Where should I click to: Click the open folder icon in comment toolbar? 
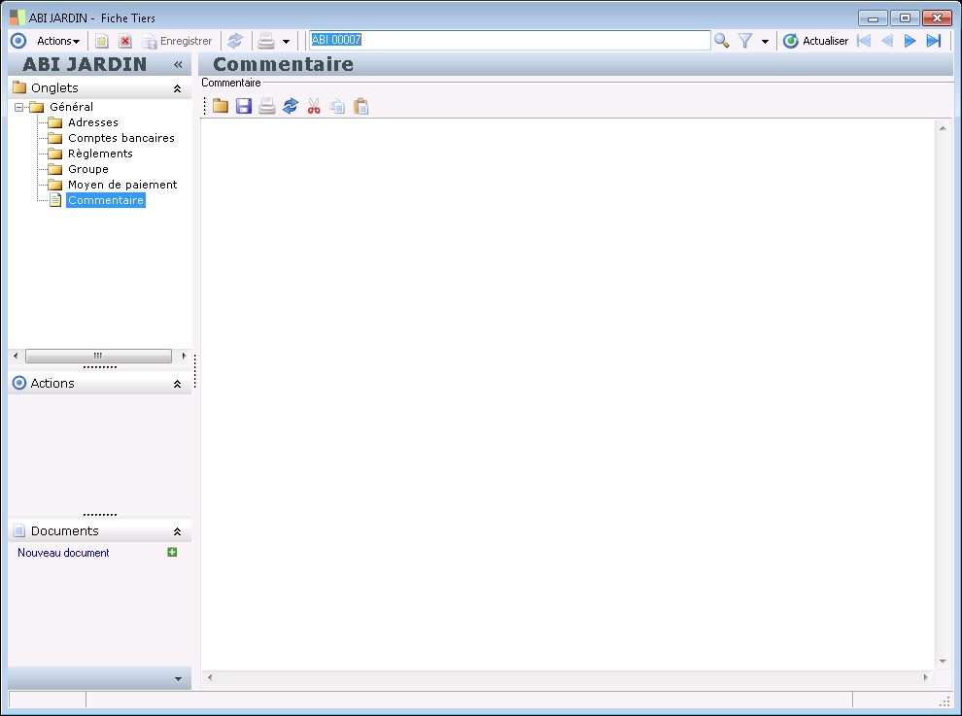(x=221, y=106)
